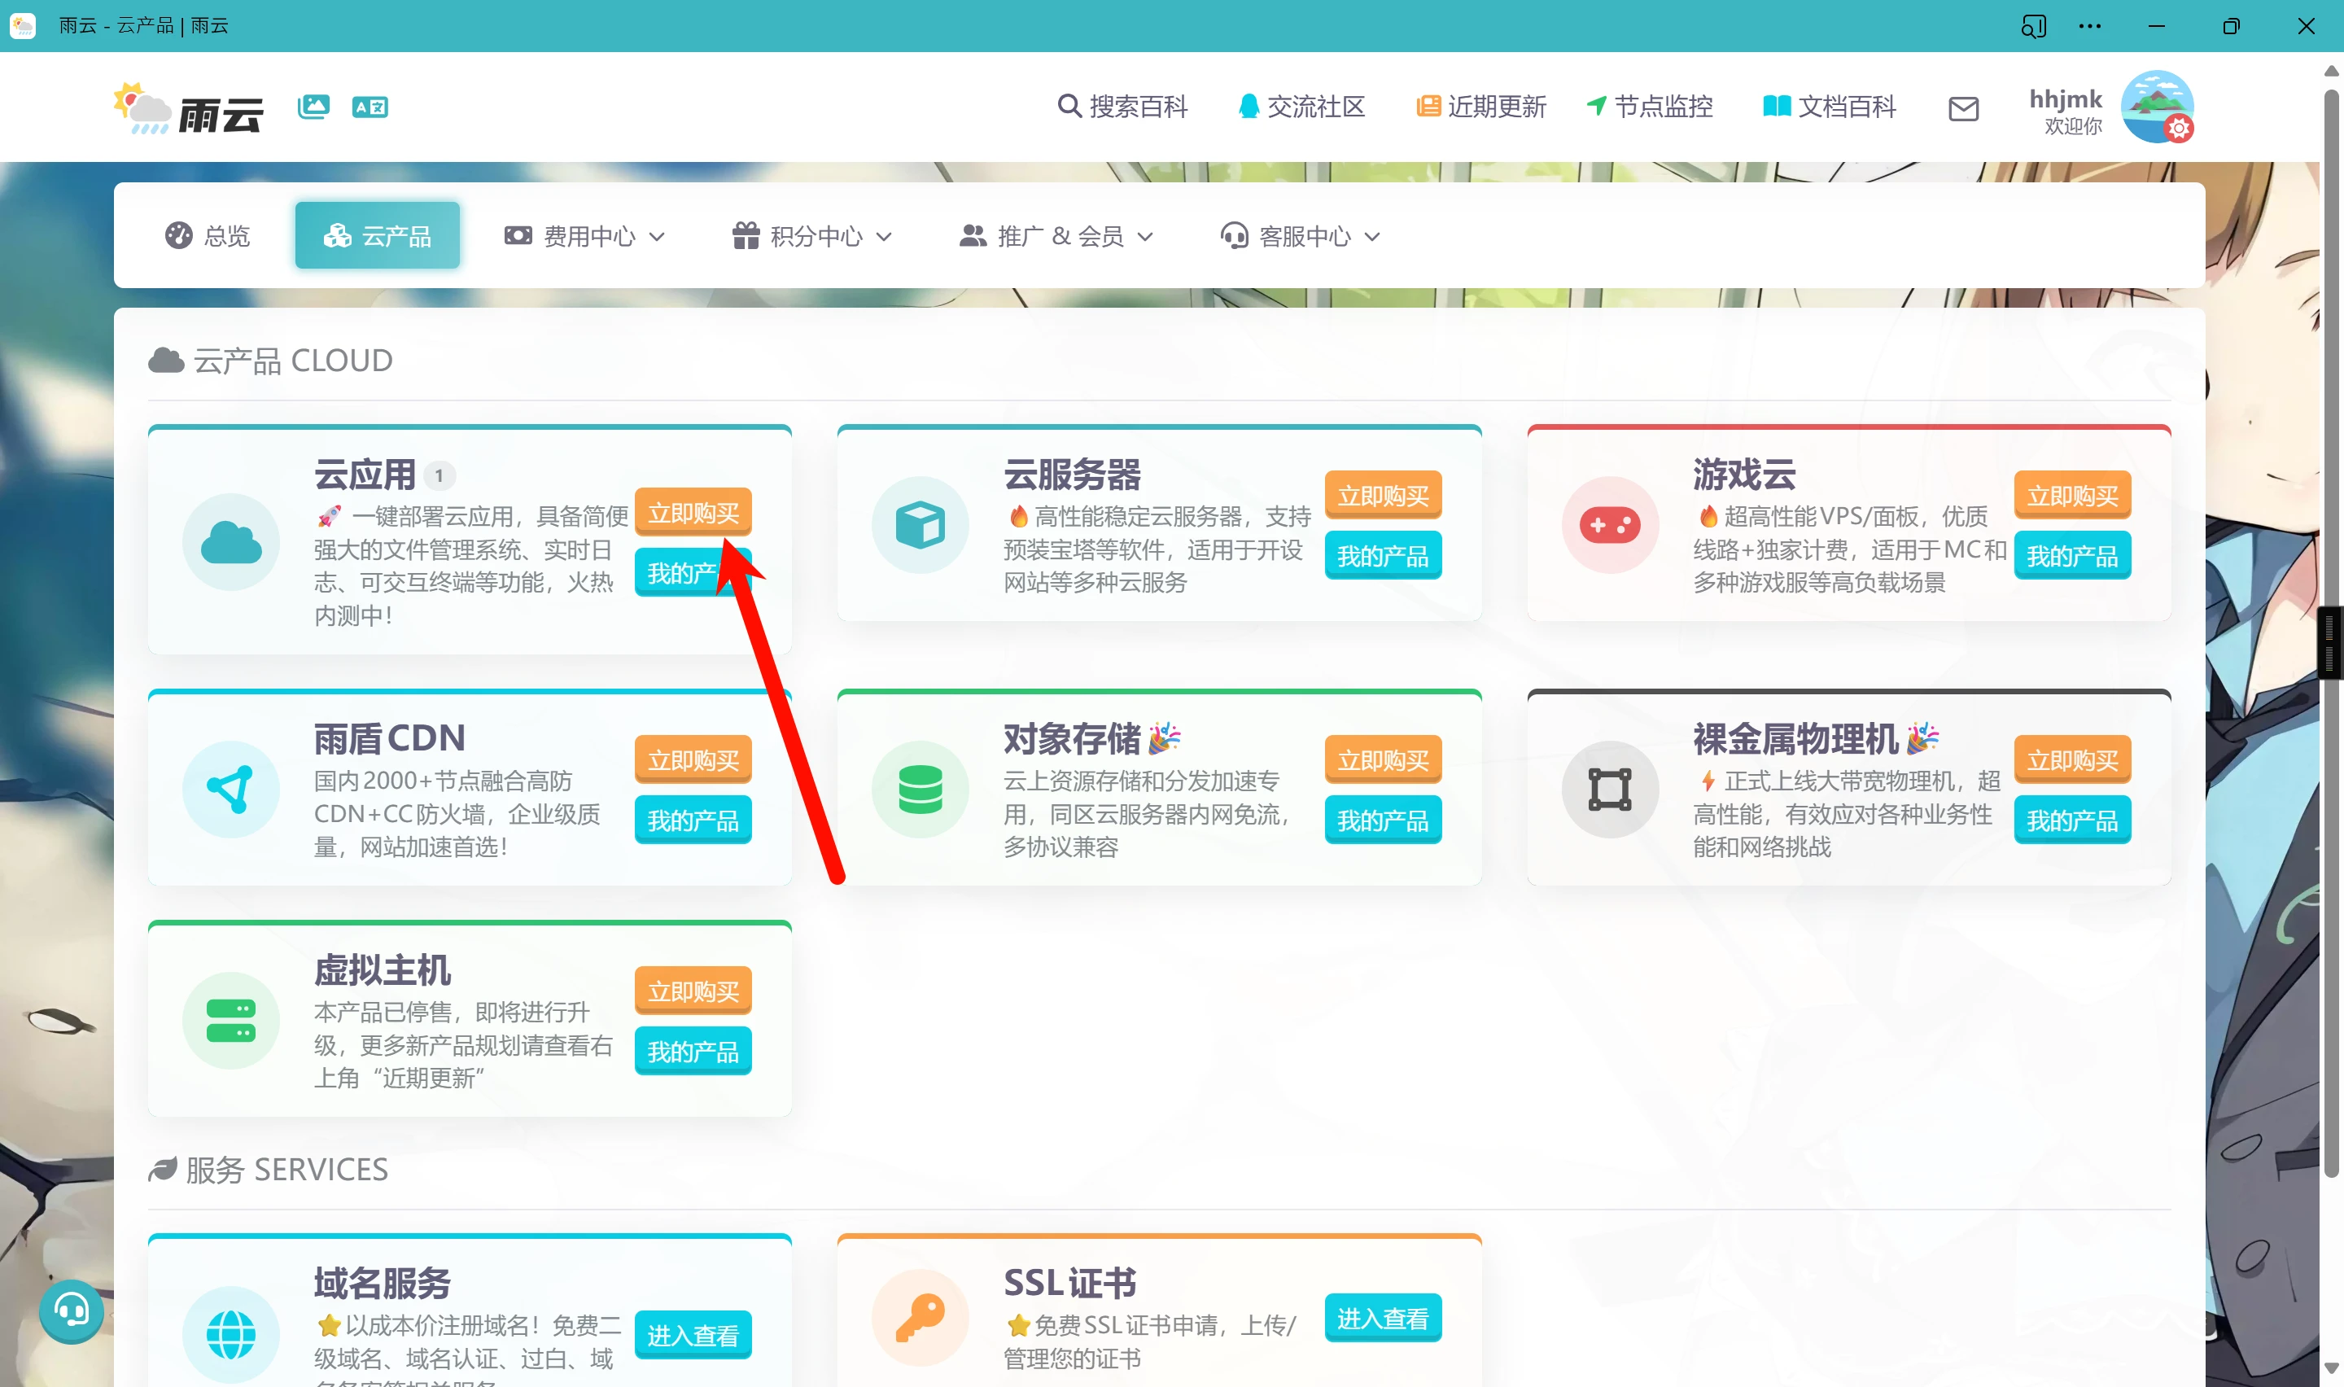Screen dimensions: 2344x1387
Task: Click the language translation icon
Action: click(370, 107)
